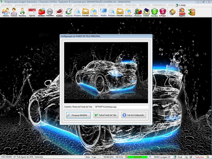Click the Sair da Configuração button

(134, 115)
